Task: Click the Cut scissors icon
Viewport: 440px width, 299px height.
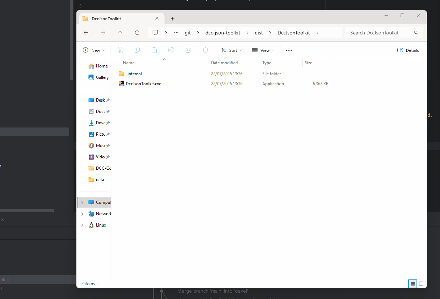Action: (120, 50)
